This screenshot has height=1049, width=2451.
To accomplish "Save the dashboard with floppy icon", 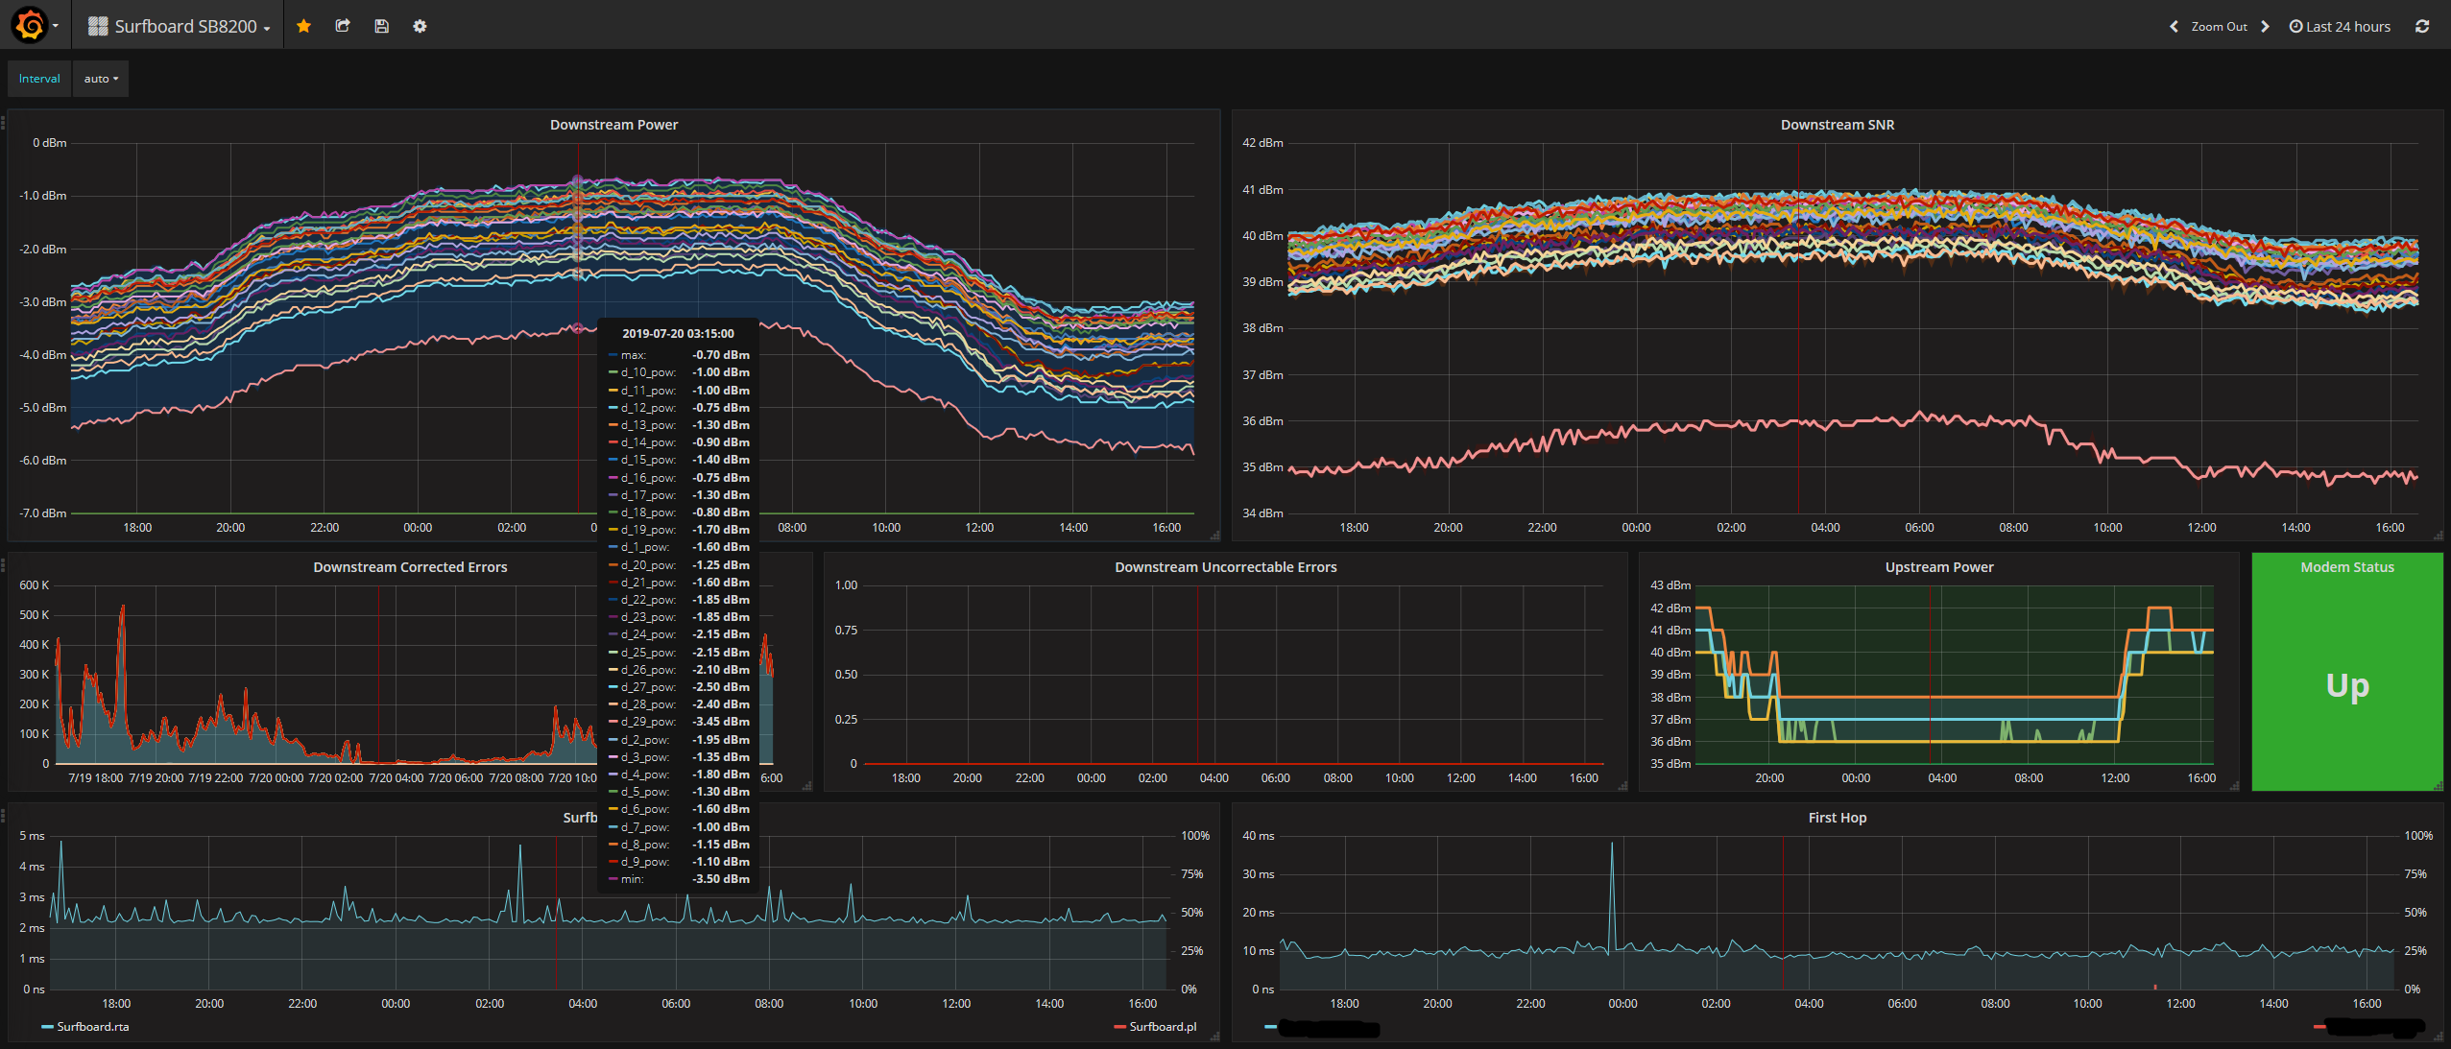I will pos(381,26).
